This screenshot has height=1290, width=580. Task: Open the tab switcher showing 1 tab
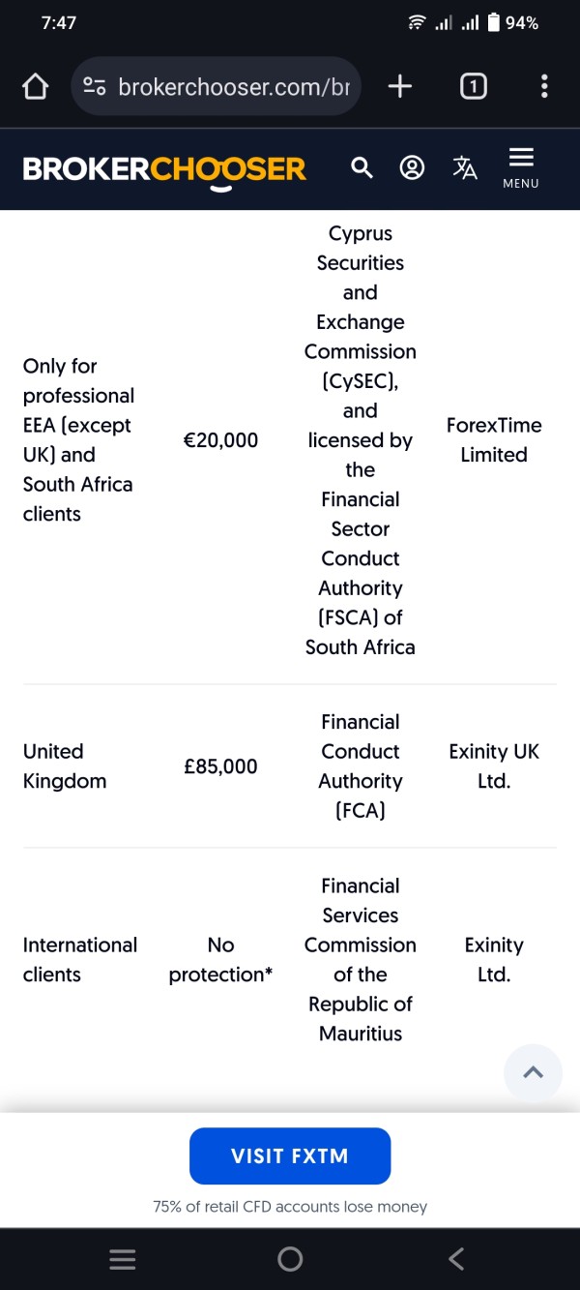tap(473, 87)
